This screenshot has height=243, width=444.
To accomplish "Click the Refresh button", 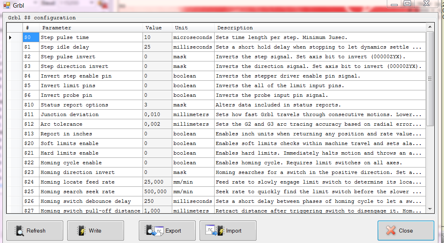I will tap(35, 231).
